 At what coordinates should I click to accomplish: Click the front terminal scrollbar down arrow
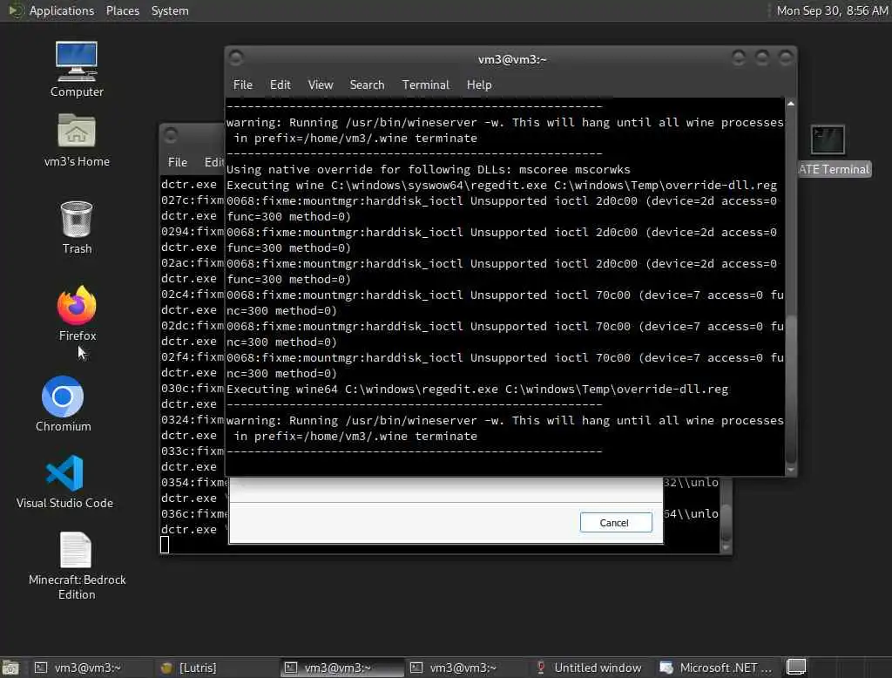[790, 471]
